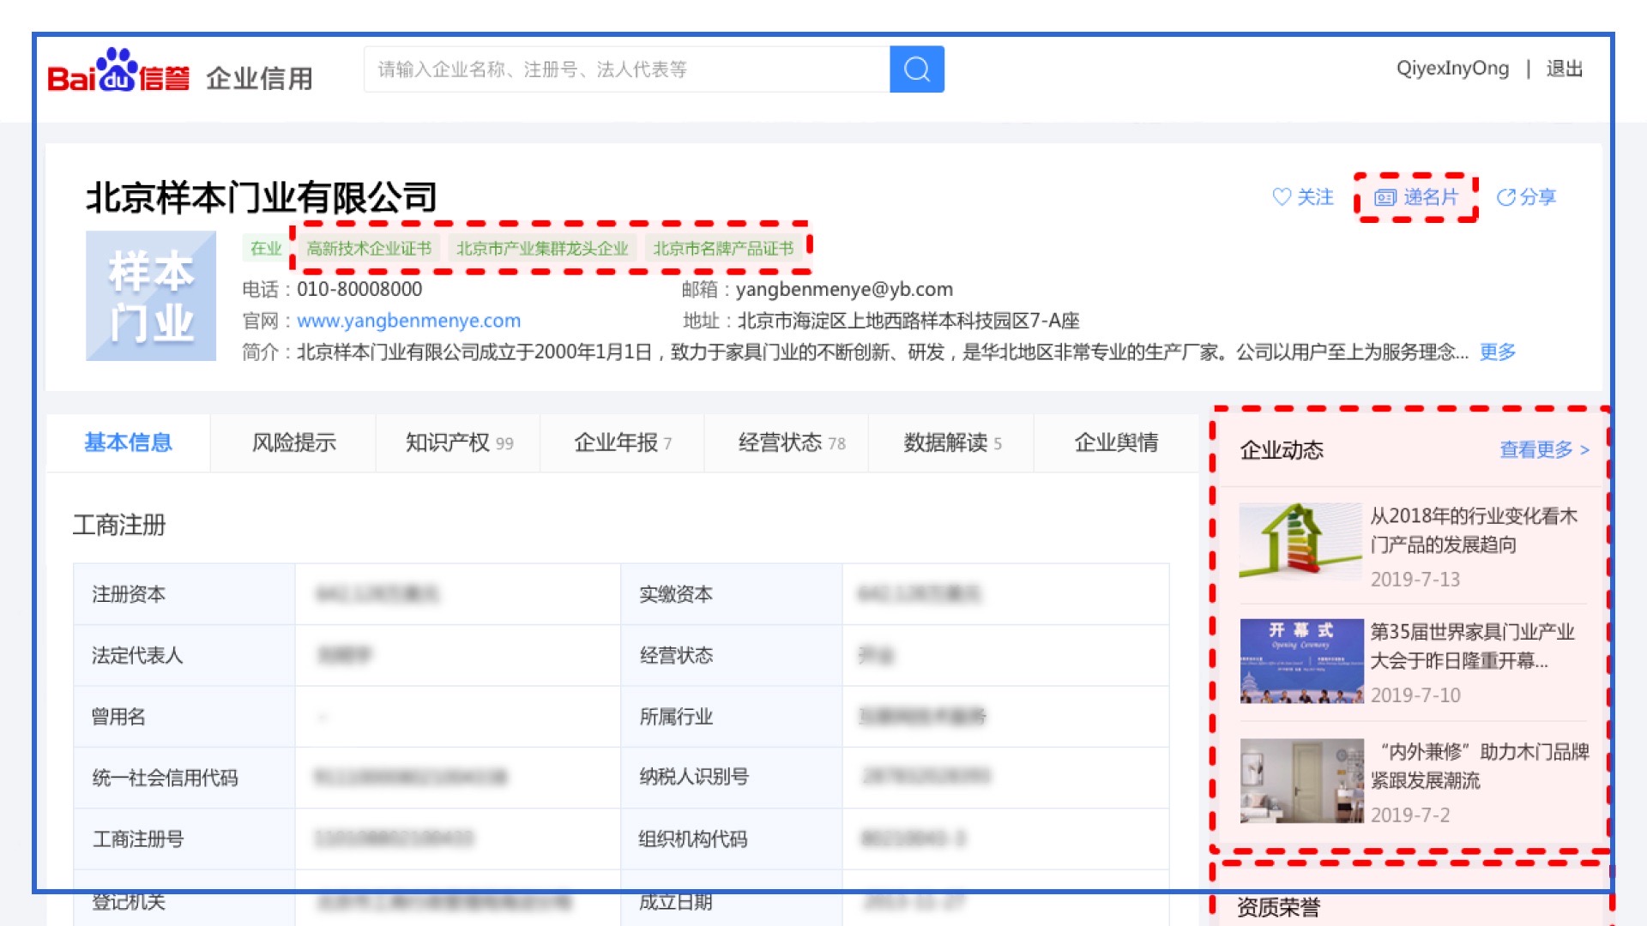Screen dimensions: 1647x926
Task: Select the 数据解读 tab
Action: point(944,442)
